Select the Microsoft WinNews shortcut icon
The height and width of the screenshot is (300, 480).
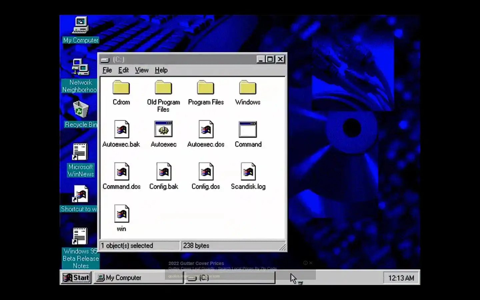tap(80, 152)
